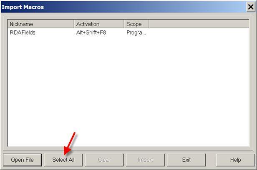This screenshot has width=257, height=170.
Task: Click the Scope column header
Action: [x=136, y=24]
